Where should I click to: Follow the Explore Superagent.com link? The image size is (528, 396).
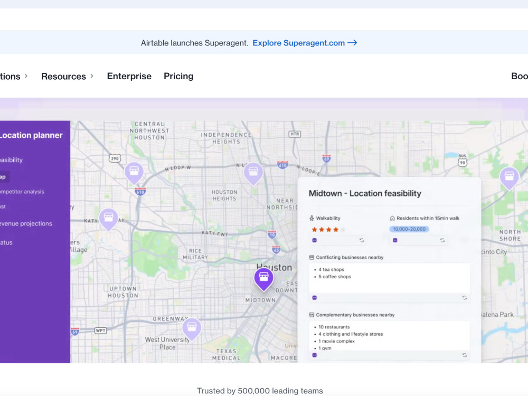pyautogui.click(x=305, y=43)
